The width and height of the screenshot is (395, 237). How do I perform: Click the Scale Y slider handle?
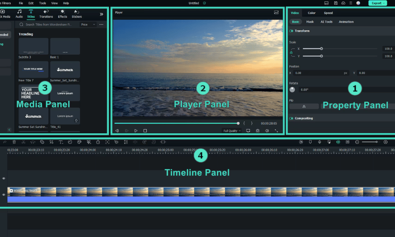click(321, 56)
